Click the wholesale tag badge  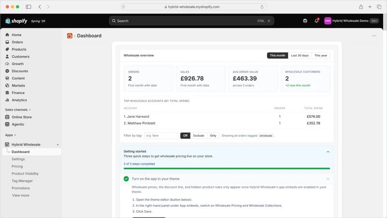266,136
